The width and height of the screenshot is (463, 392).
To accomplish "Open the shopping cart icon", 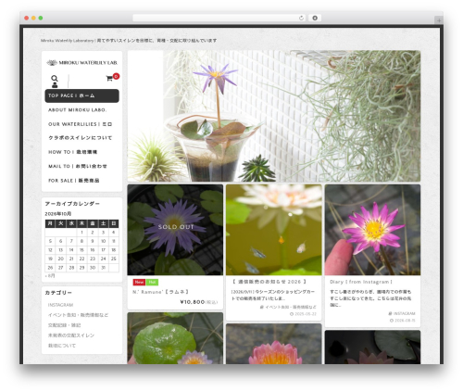I will (109, 79).
